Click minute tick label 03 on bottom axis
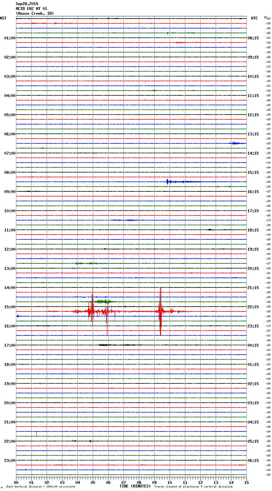The width and height of the screenshot is (272, 491). (62, 482)
